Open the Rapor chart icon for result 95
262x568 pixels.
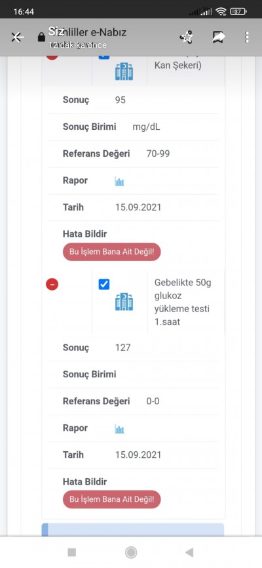119,181
